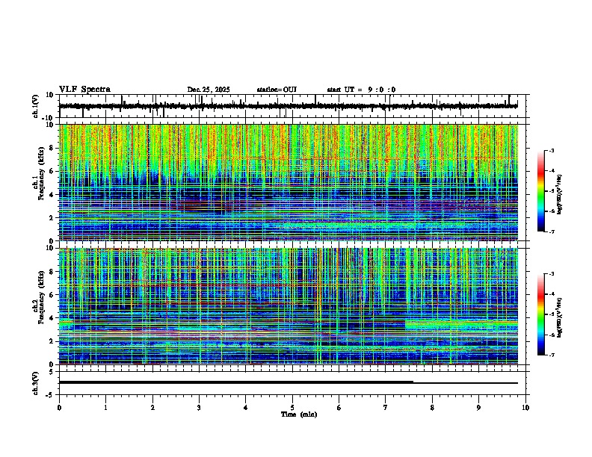Click the "VLF Spectra" title text

coord(84,90)
